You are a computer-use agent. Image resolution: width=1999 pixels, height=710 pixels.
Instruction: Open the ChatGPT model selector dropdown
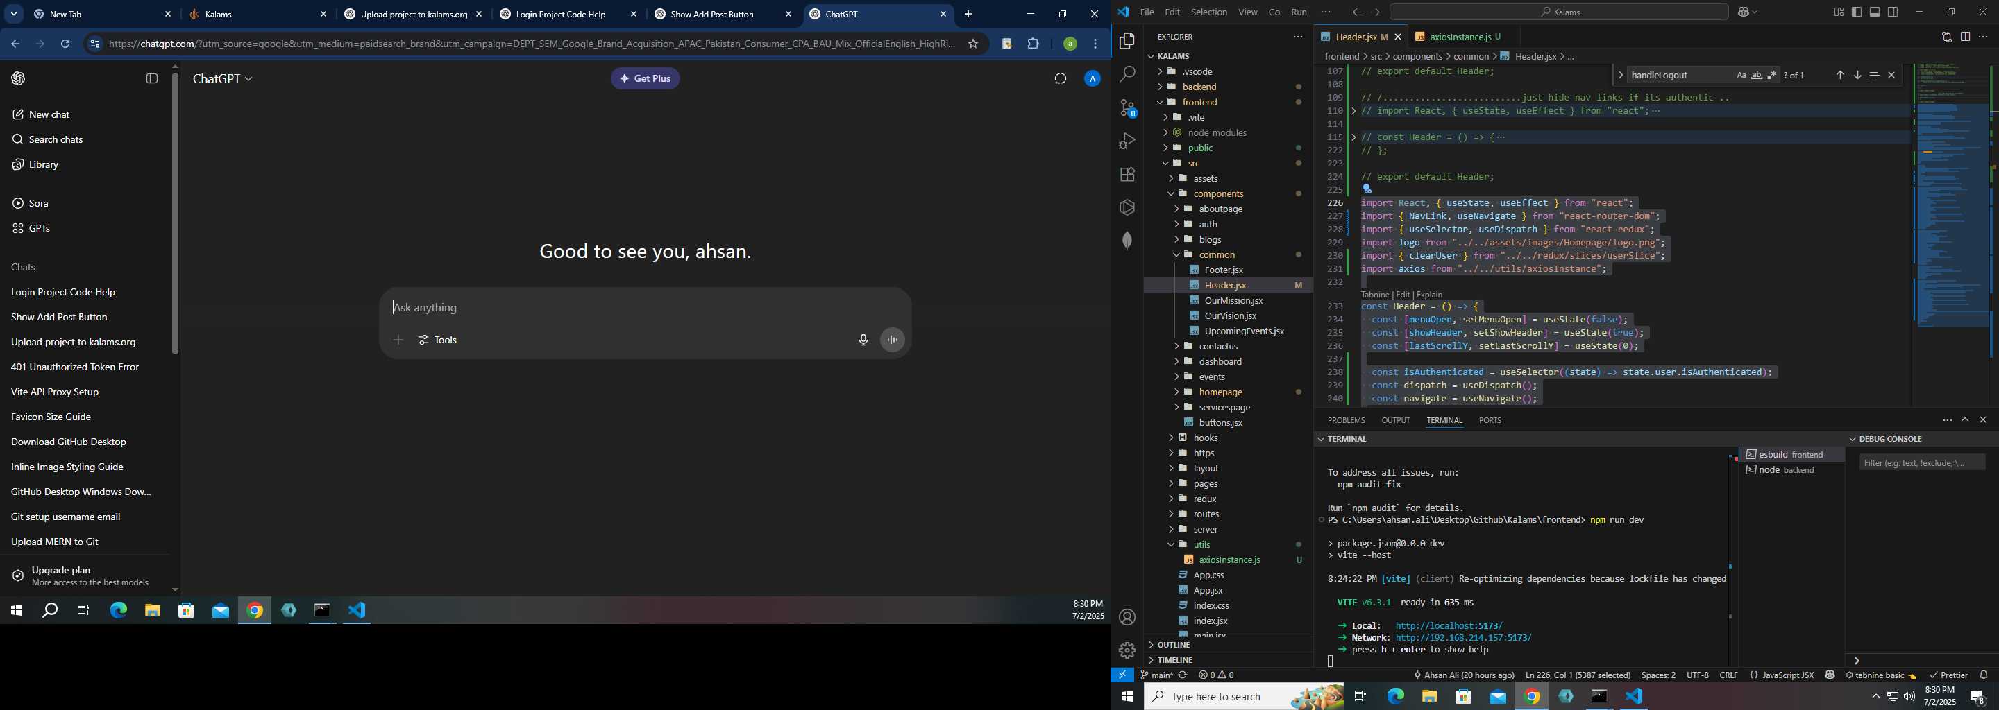[223, 79]
